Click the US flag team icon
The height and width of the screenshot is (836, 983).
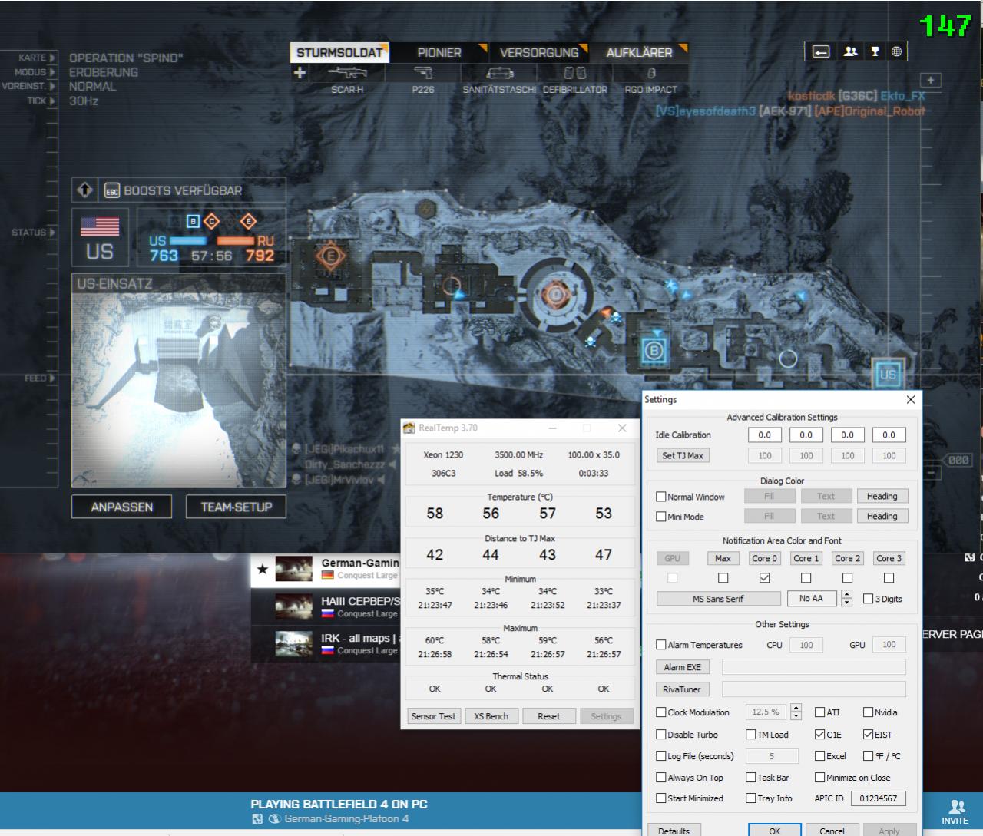(100, 226)
